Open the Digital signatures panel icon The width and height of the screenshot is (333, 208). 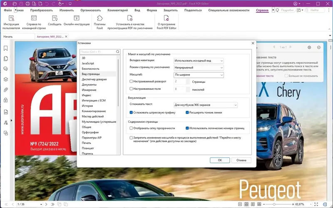6,122
